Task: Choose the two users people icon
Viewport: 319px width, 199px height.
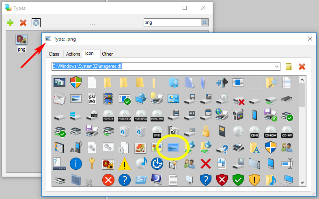Action: [x=287, y=147]
